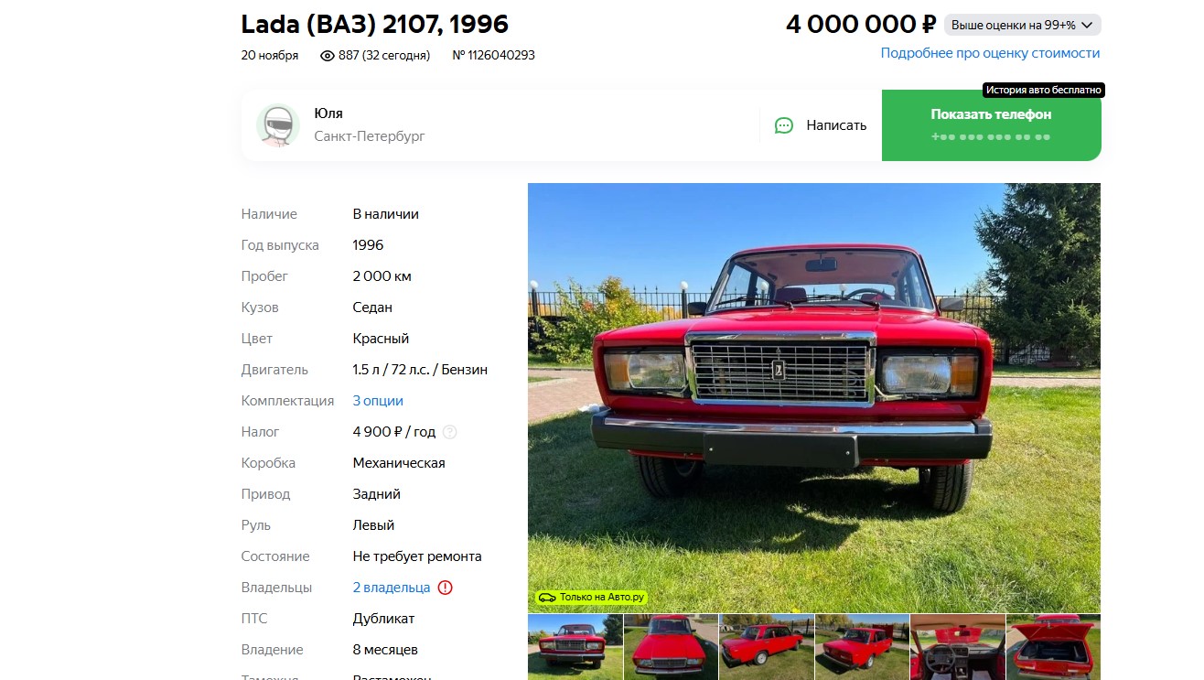
Task: Click the views eye icon
Action: pos(328,56)
